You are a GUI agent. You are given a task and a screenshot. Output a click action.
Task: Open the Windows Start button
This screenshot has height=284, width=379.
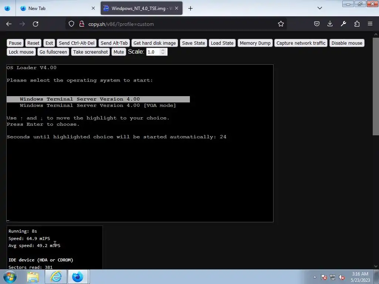point(10,277)
